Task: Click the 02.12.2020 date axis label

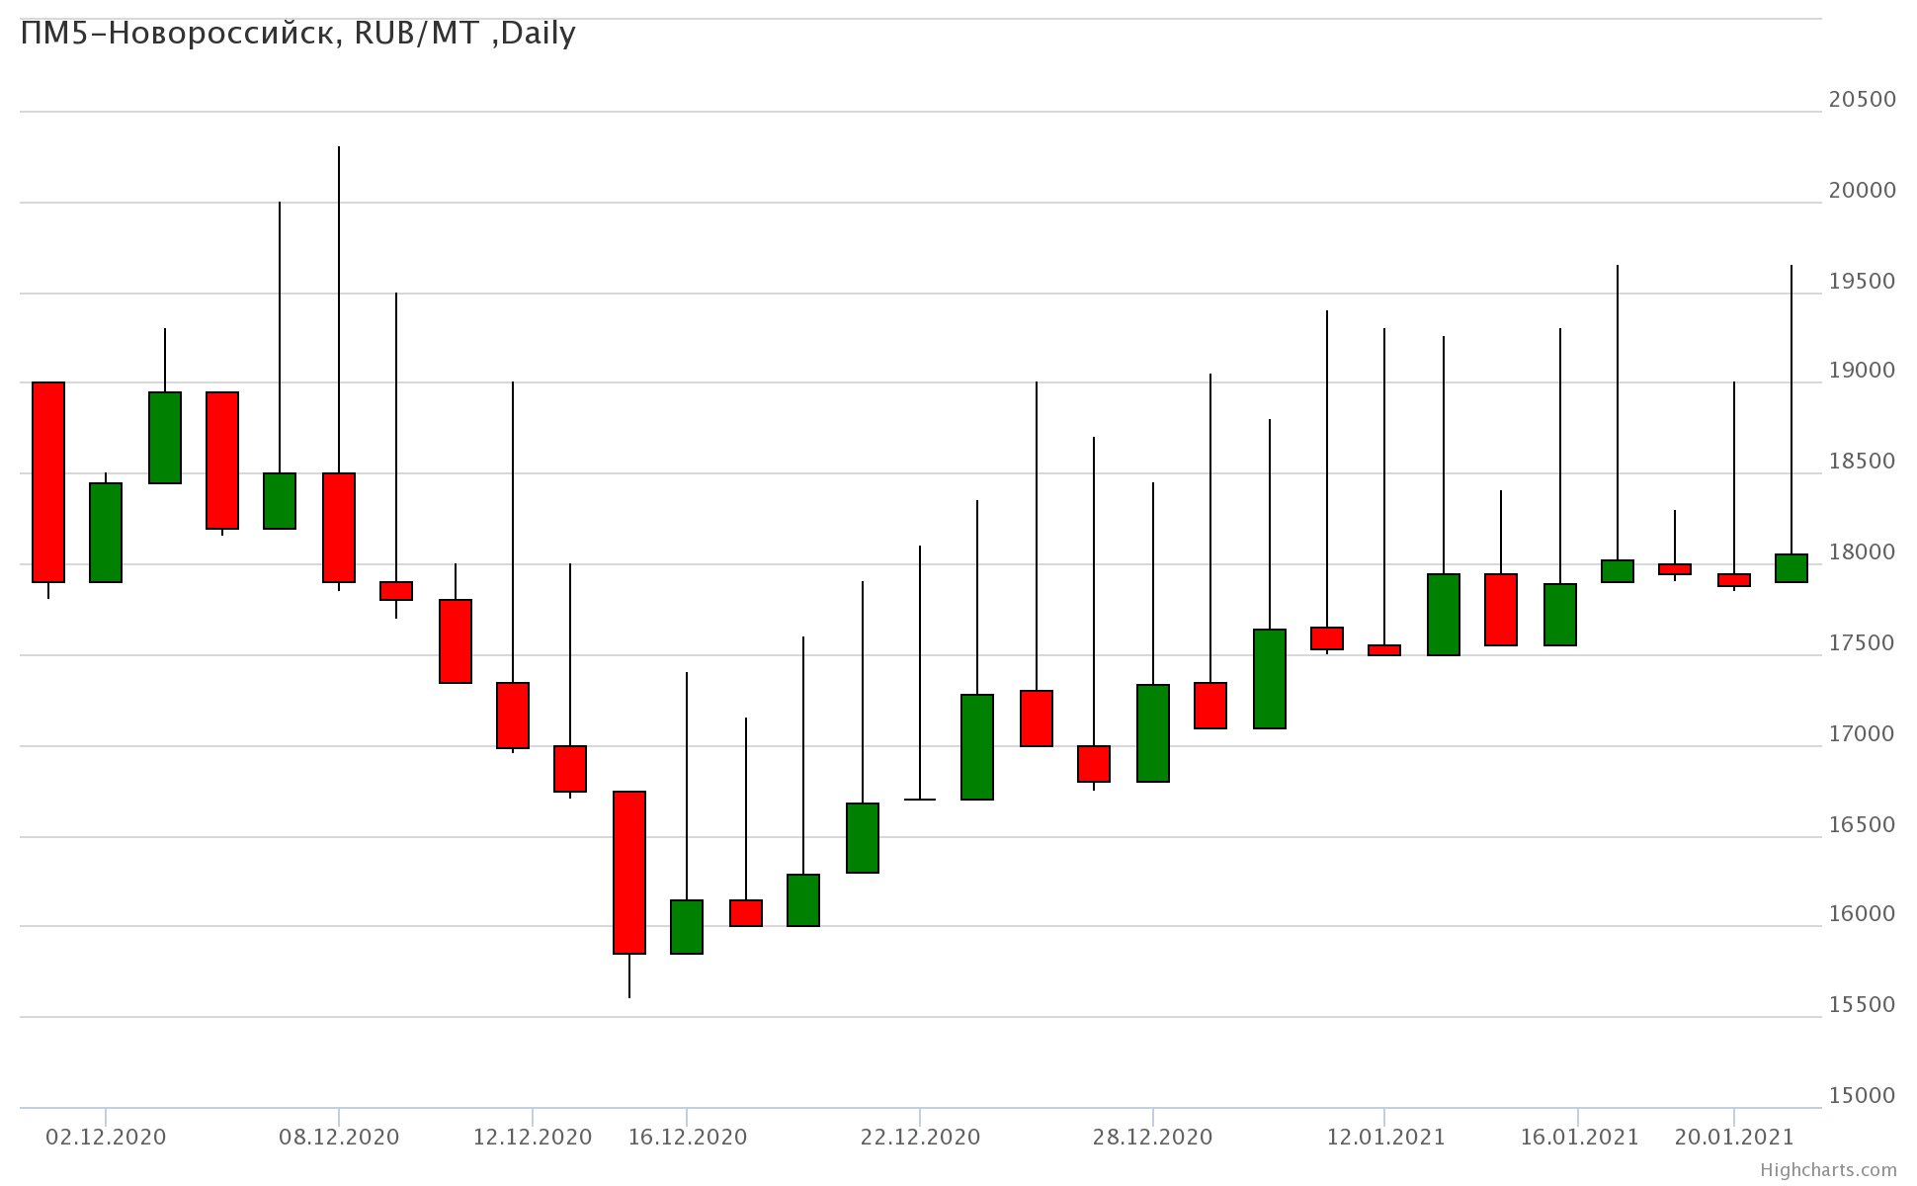Action: point(106,1137)
